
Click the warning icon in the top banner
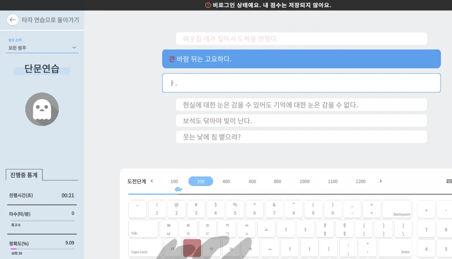(208, 5)
